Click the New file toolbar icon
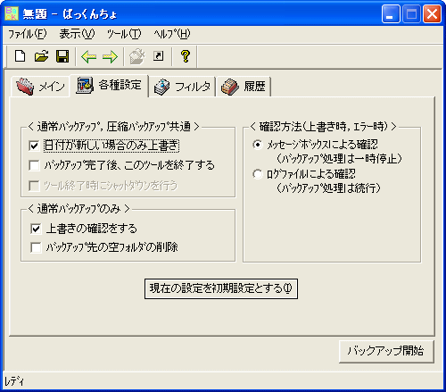The width and height of the screenshot is (446, 392). pos(20,56)
